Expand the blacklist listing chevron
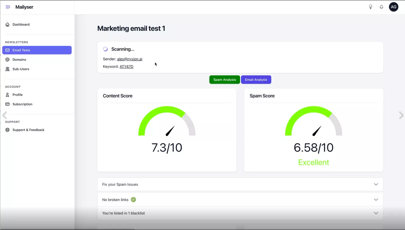The image size is (405, 230). (x=376, y=213)
